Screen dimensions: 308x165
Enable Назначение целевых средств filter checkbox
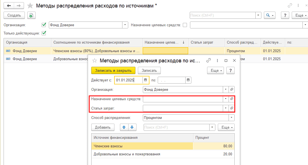[x=185, y=25]
